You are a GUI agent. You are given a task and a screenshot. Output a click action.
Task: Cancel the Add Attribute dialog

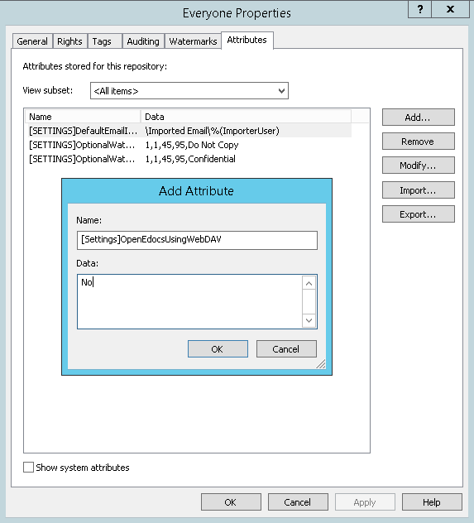coord(286,349)
